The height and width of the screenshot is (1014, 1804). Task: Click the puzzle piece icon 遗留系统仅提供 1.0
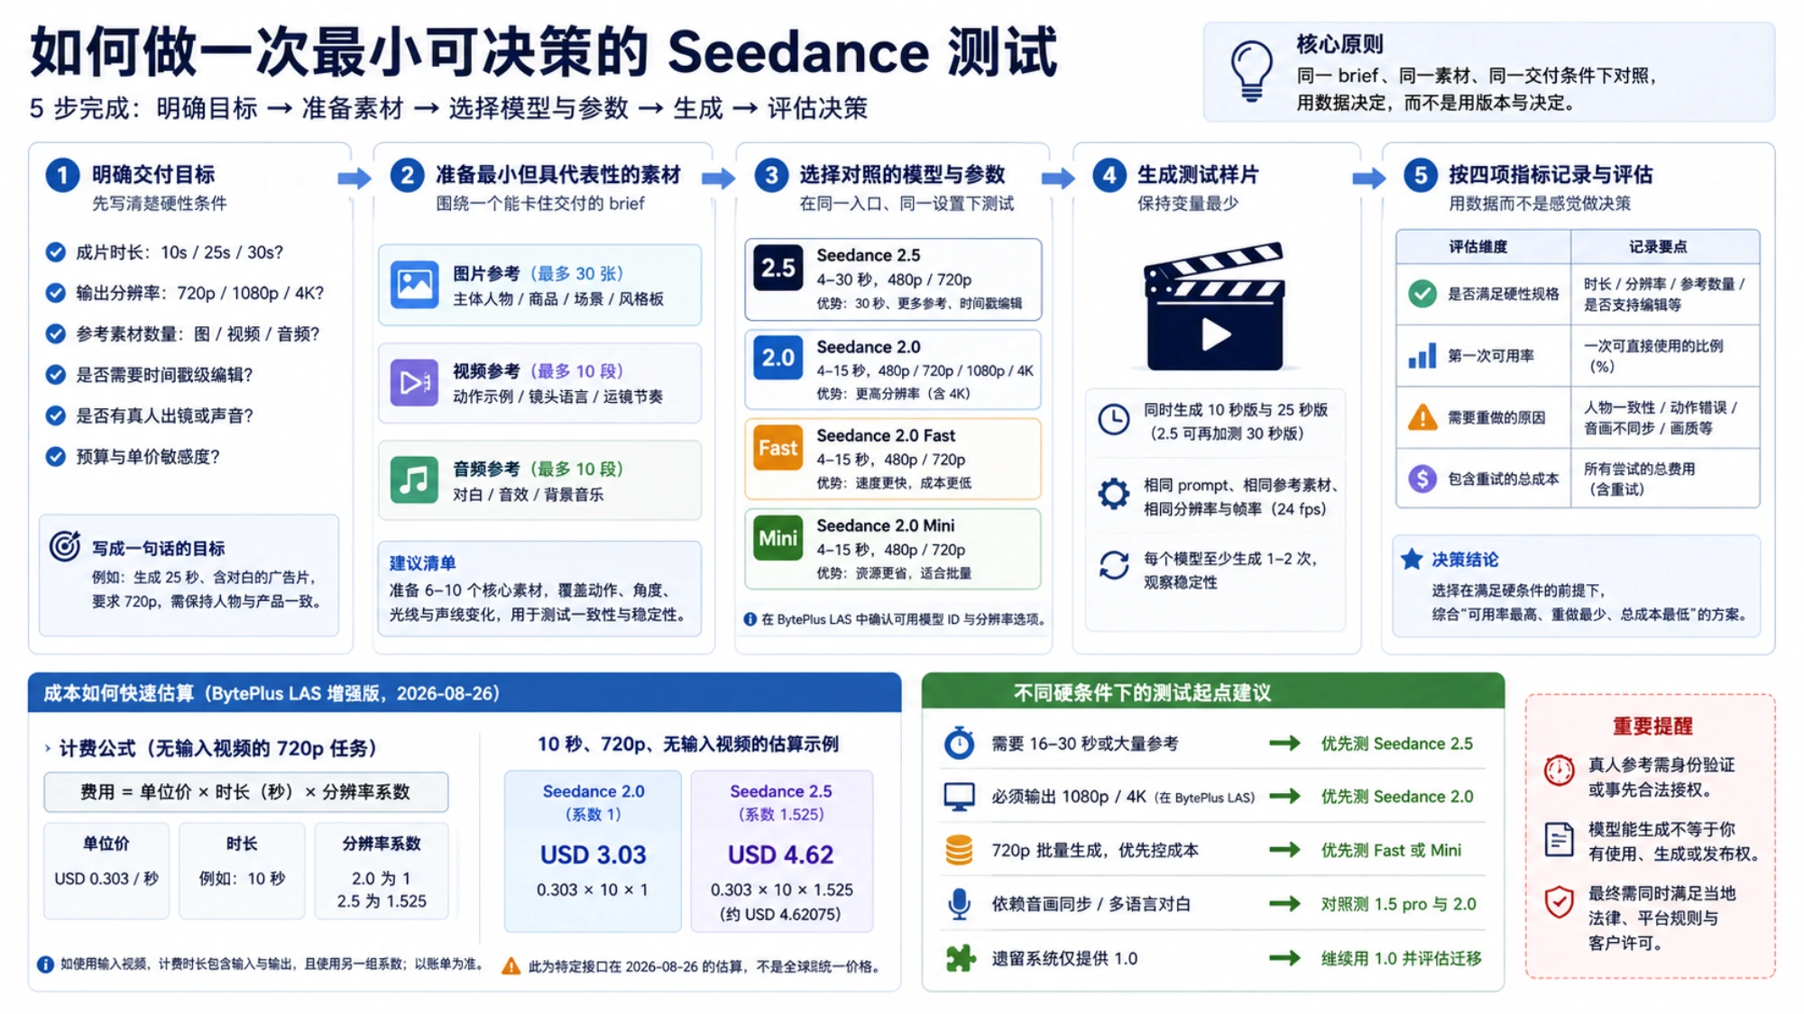tap(960, 957)
